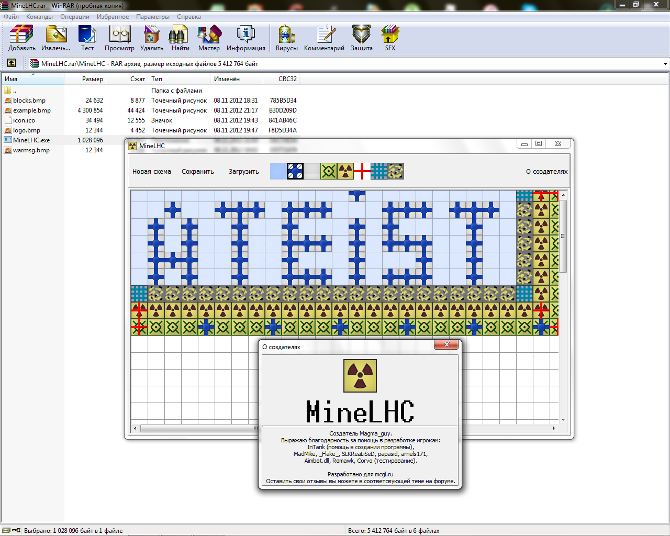Open the Команды menu

tap(39, 17)
